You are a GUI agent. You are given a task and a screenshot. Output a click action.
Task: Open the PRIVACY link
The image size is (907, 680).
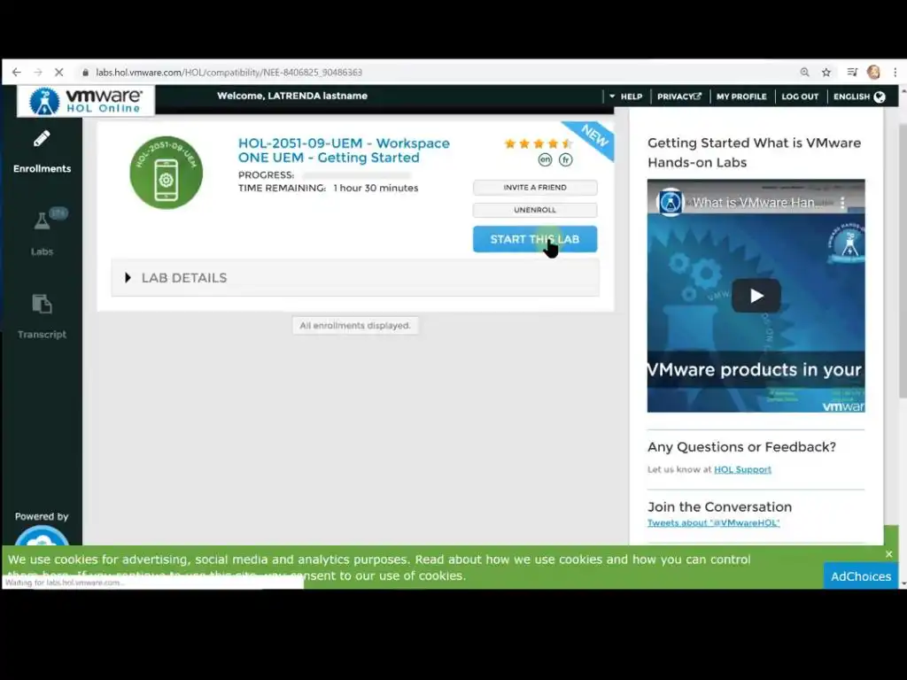[x=679, y=97]
